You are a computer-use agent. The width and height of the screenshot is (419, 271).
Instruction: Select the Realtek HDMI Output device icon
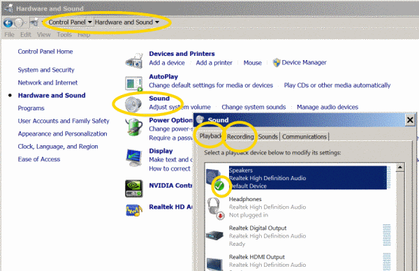[x=214, y=264]
